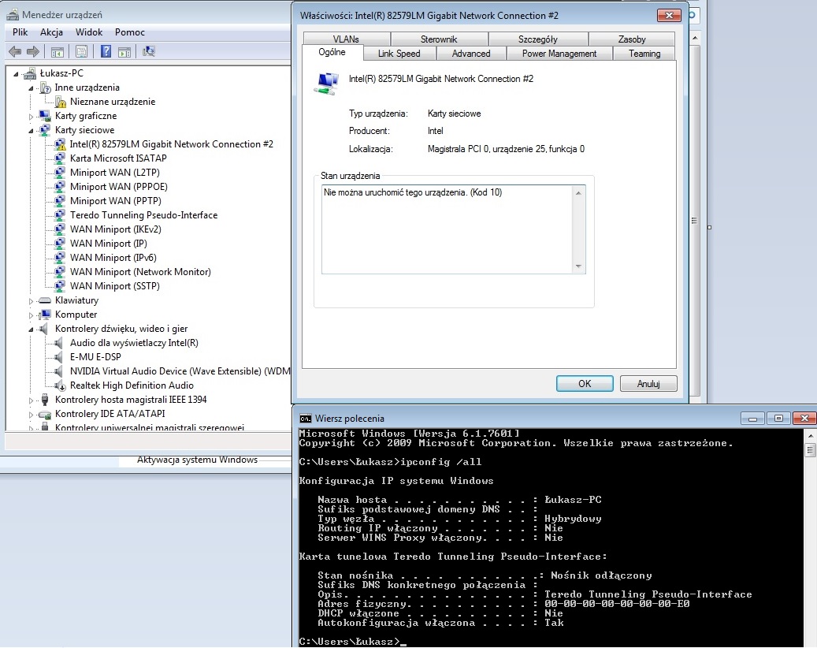Click the Wiersz polecenia title bar cmd icon
The width and height of the screenshot is (817, 648).
click(306, 419)
